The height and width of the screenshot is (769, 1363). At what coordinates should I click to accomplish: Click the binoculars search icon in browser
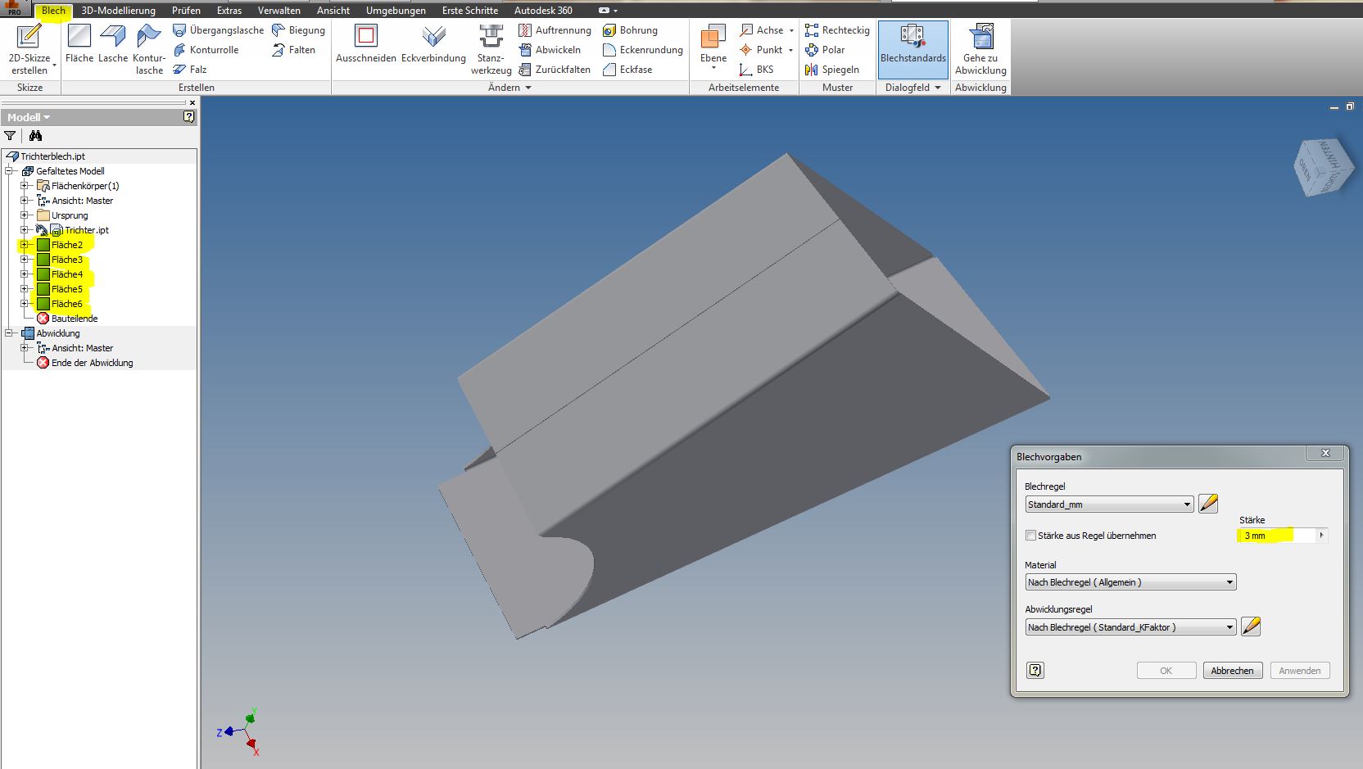tap(35, 136)
